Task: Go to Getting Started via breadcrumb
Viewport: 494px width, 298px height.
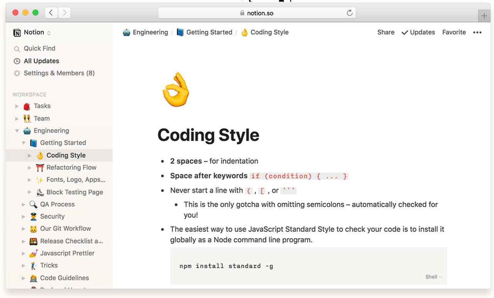Action: [x=205, y=32]
